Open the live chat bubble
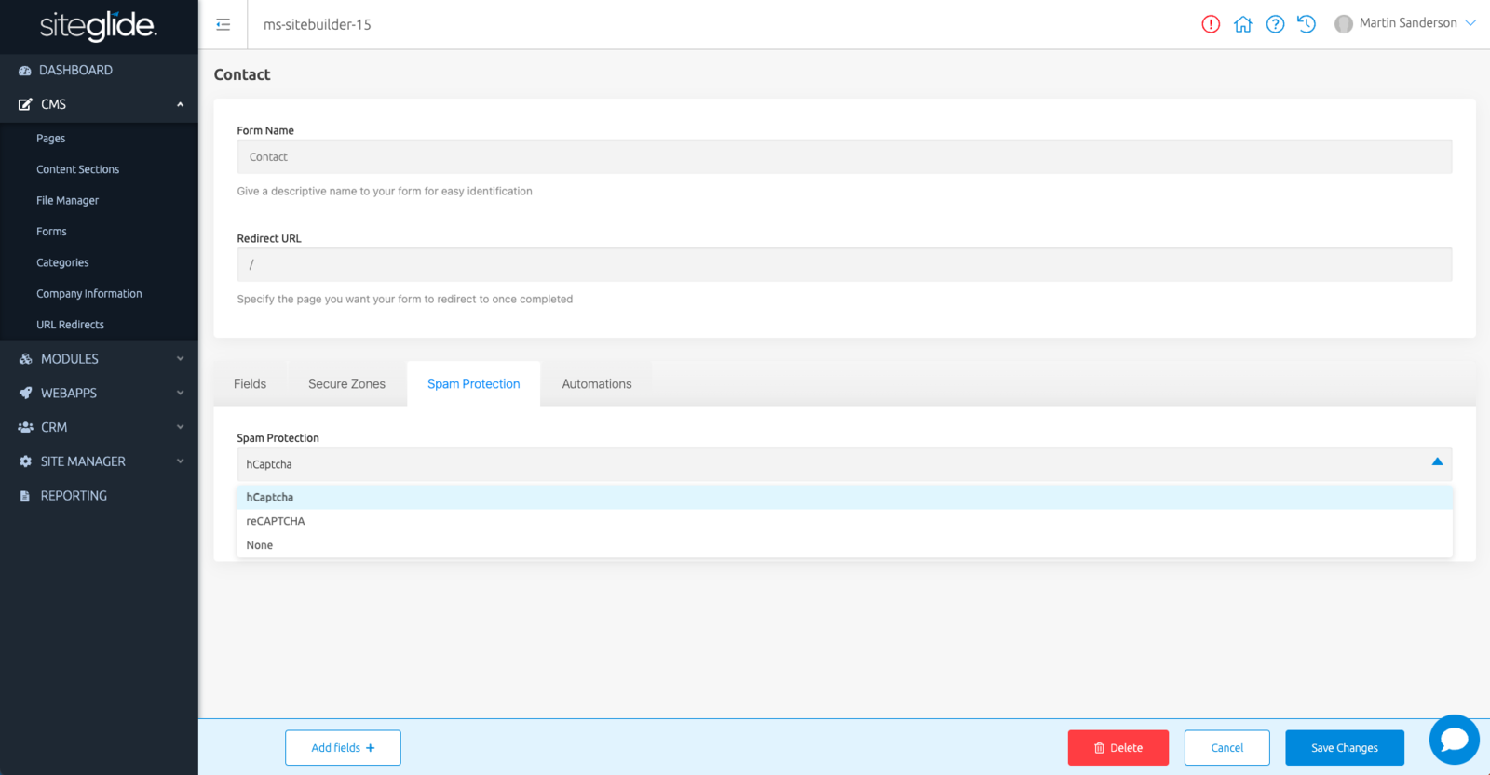Screen dimensions: 1490x775 tap(1454, 740)
